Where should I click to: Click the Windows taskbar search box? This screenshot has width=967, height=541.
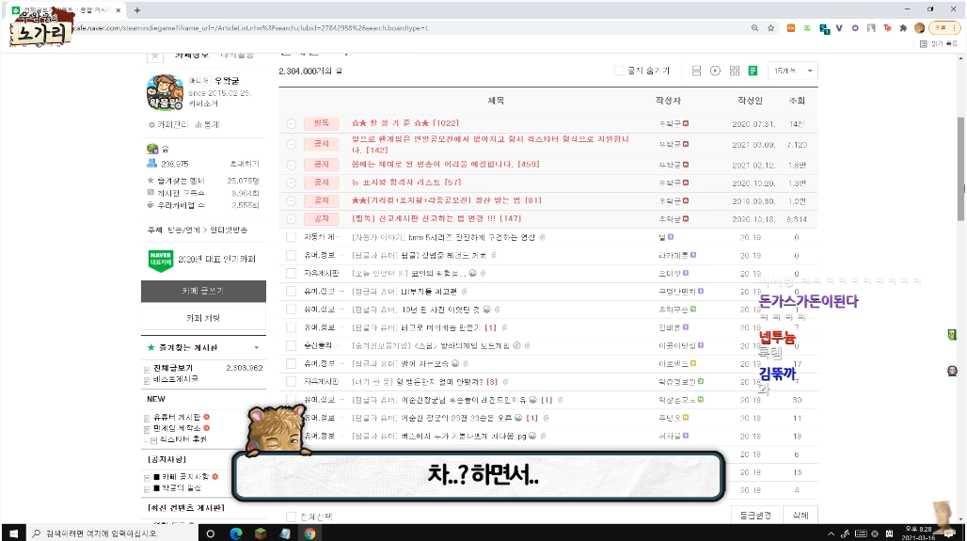click(114, 533)
